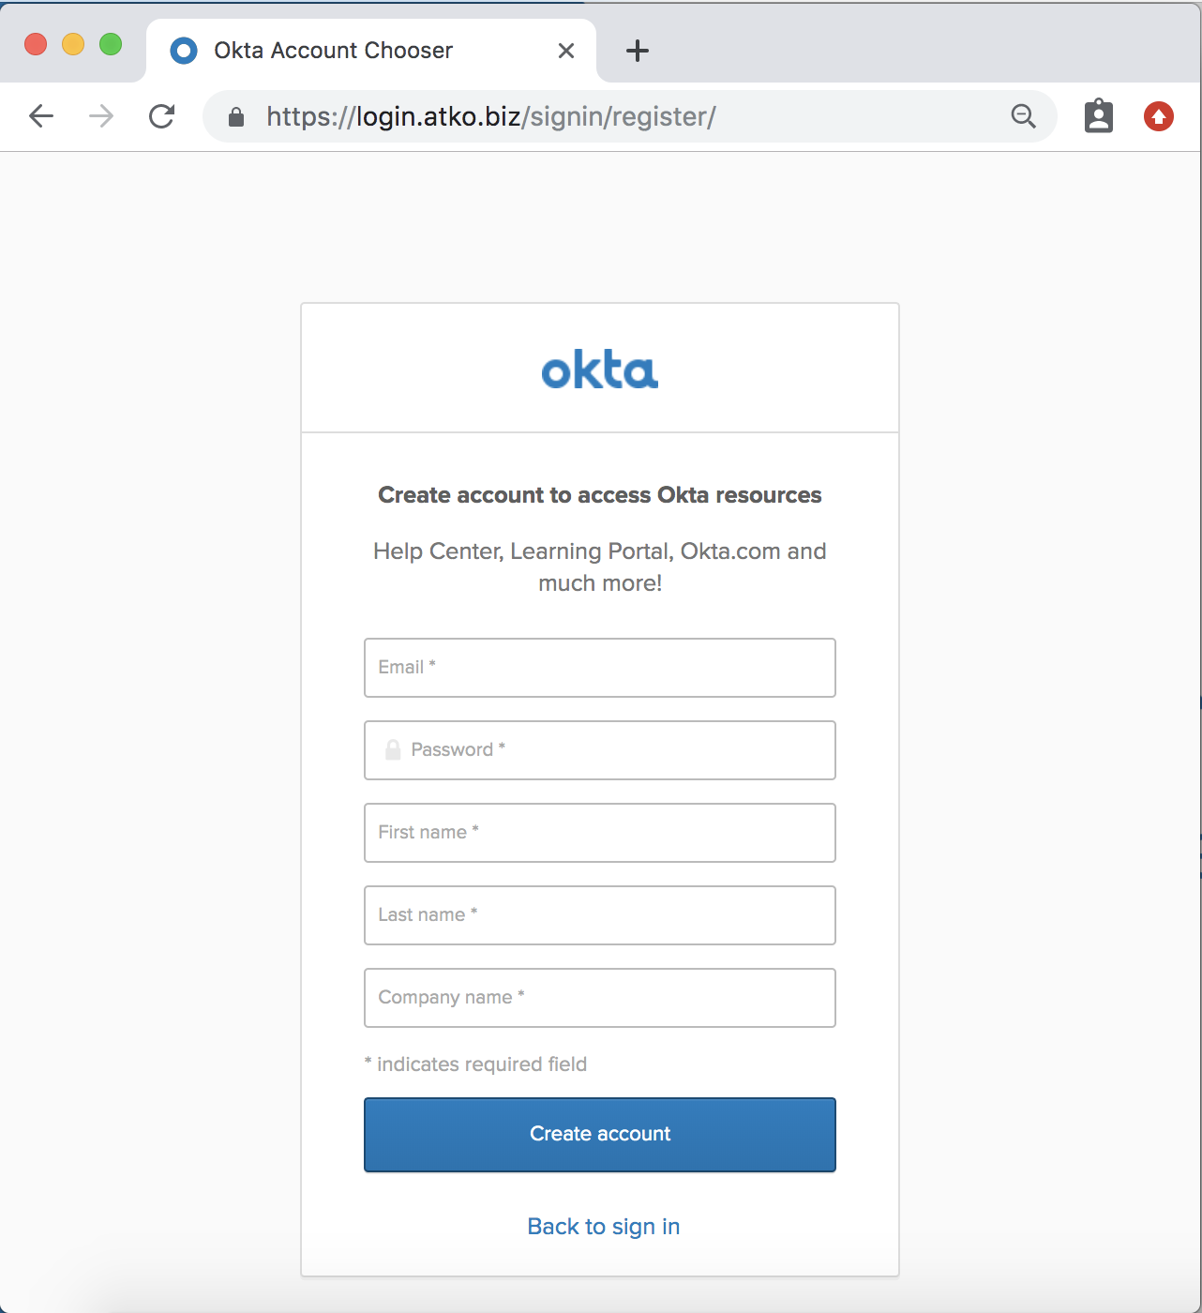Open a new browser tab

click(638, 51)
